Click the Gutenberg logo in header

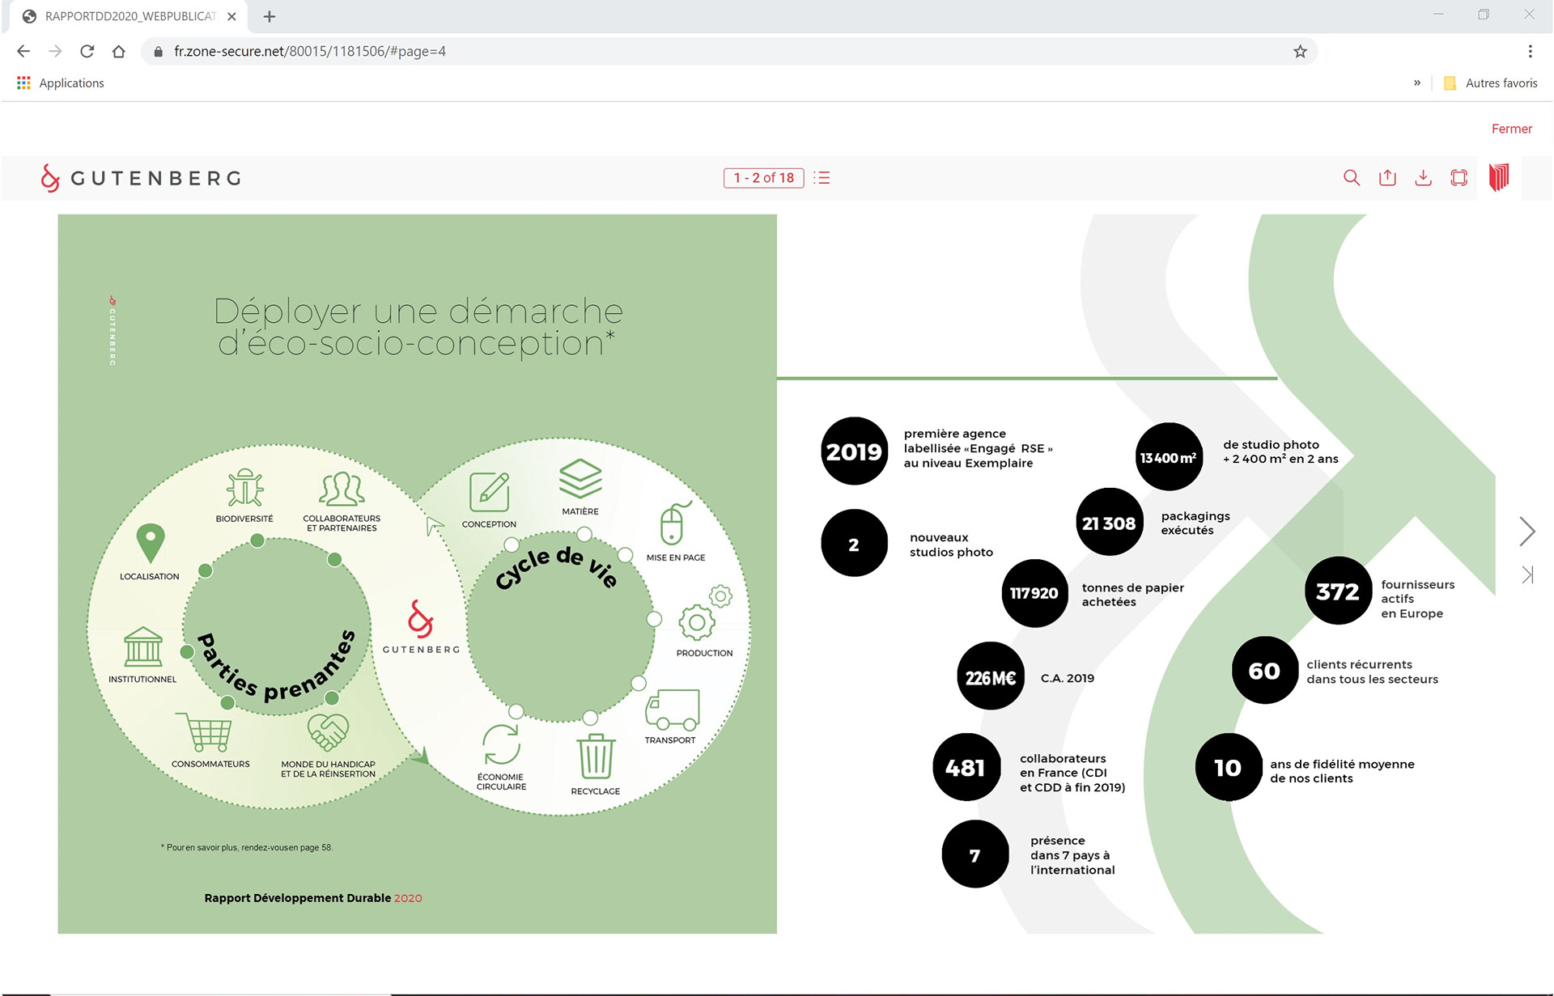pos(141,178)
